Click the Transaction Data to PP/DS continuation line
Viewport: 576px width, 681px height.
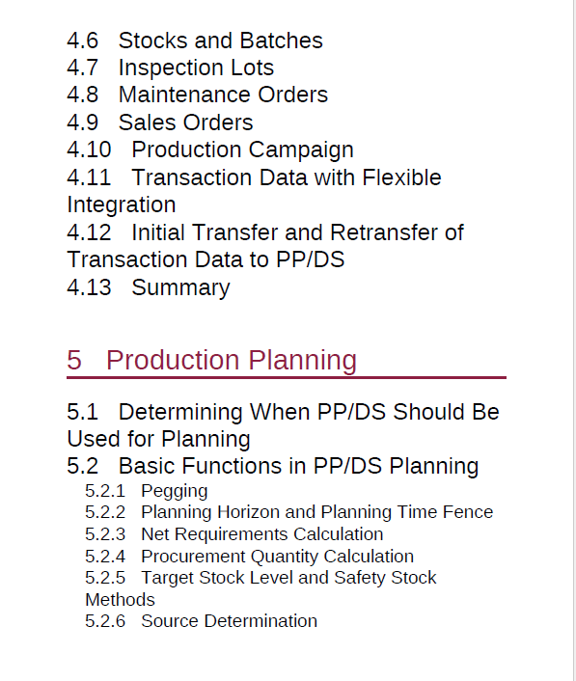pyautogui.click(x=206, y=259)
